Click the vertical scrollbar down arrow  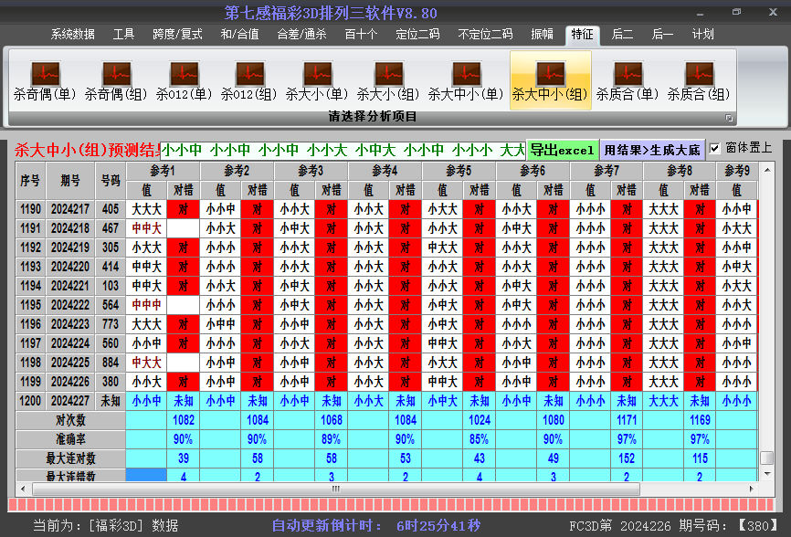pos(767,474)
